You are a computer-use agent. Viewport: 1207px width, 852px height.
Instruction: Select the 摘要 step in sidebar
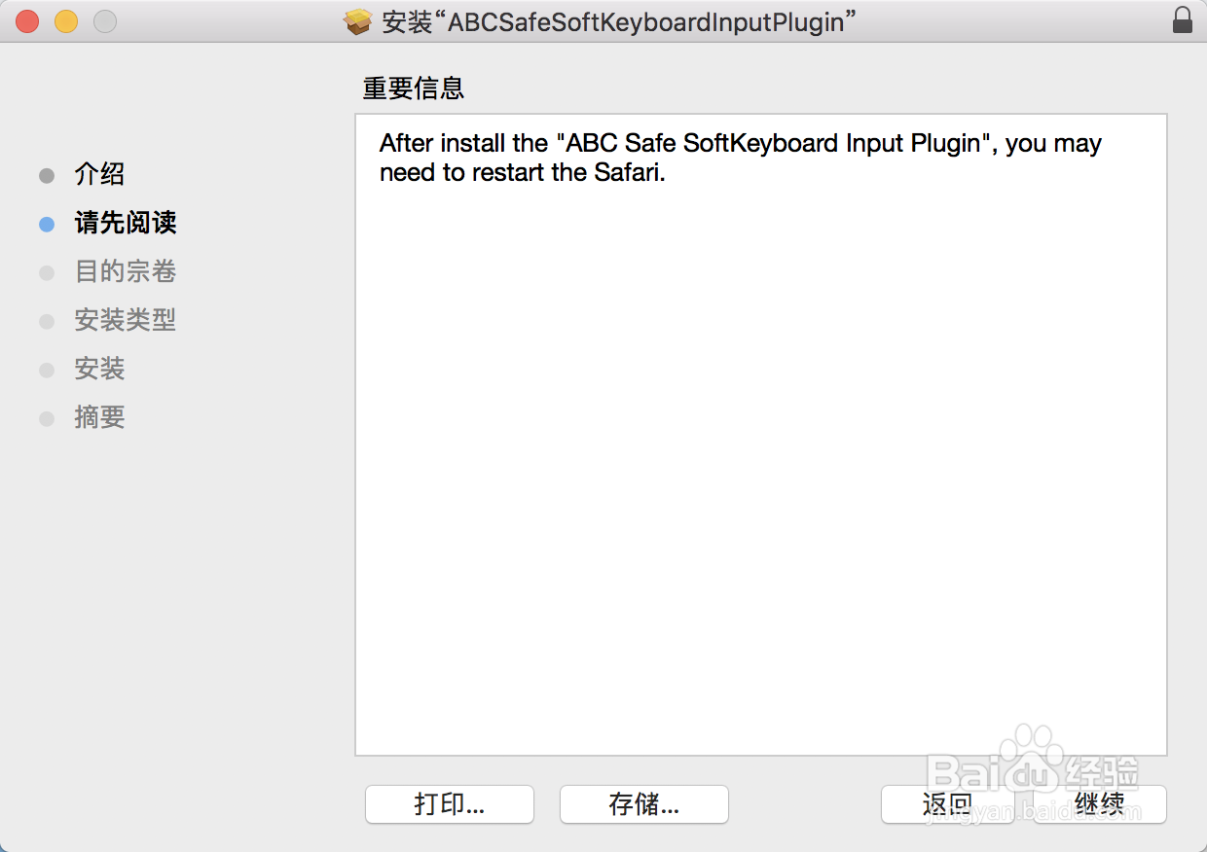pos(99,418)
